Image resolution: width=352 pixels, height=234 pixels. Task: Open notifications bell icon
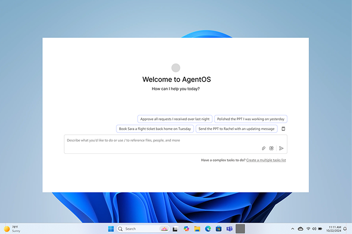point(345,229)
